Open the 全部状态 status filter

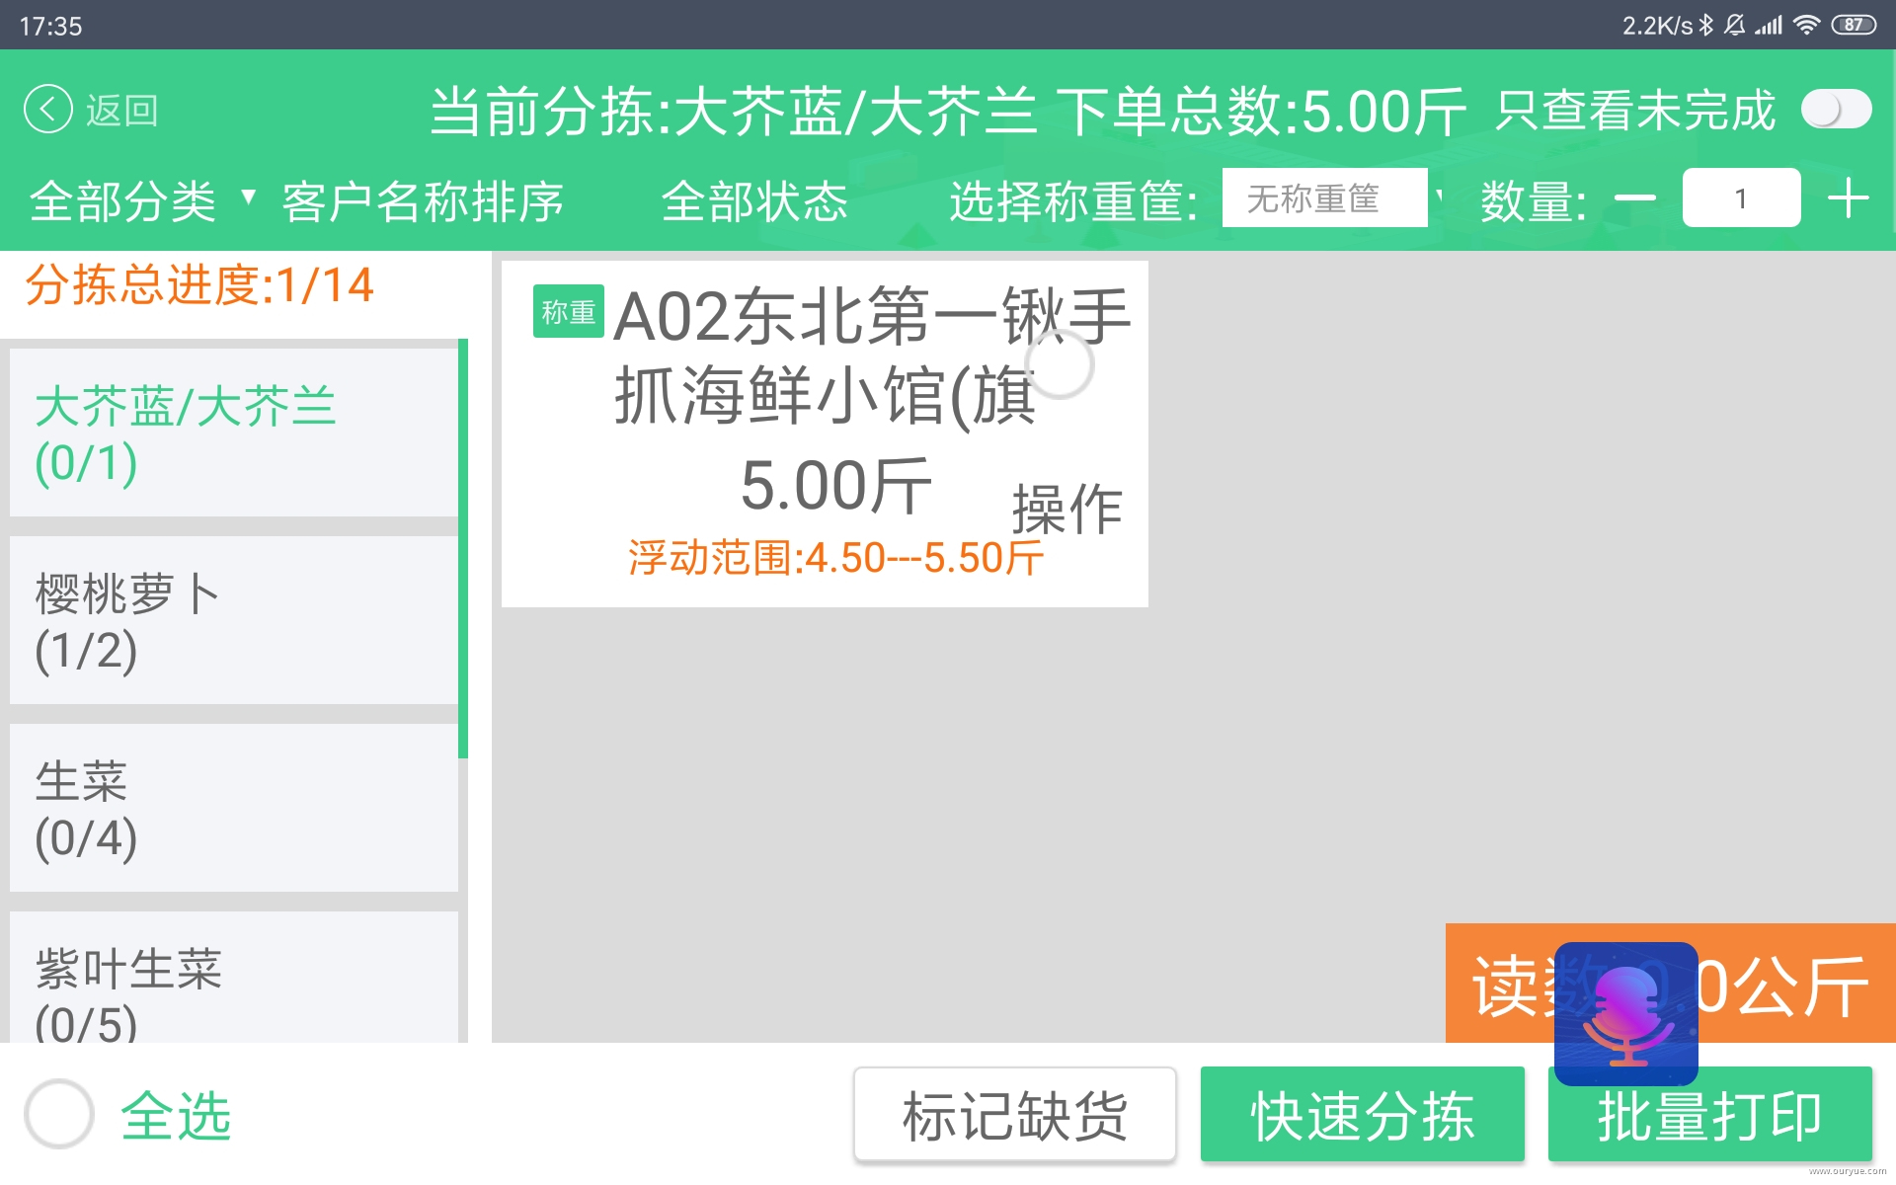[754, 201]
